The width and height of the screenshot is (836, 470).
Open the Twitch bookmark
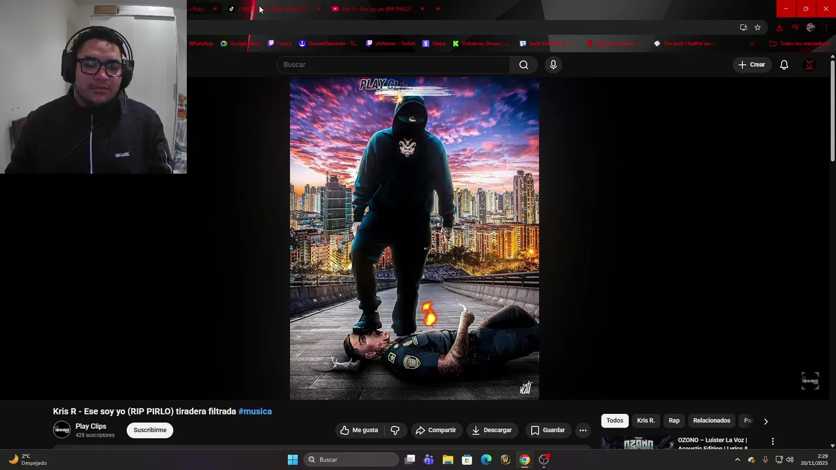point(280,44)
